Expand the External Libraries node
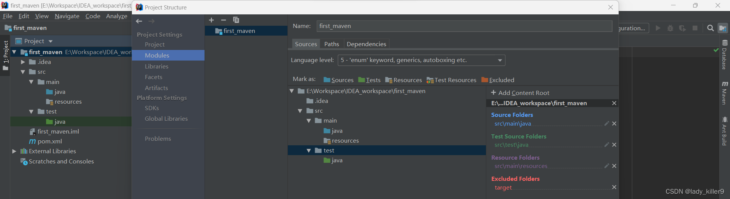 pyautogui.click(x=14, y=151)
